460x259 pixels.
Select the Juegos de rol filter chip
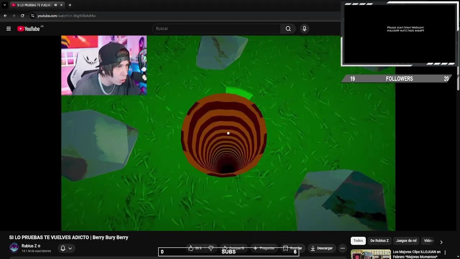[x=406, y=241]
